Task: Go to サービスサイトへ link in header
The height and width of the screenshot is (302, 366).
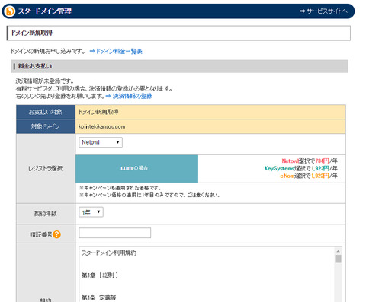Action: [323, 11]
